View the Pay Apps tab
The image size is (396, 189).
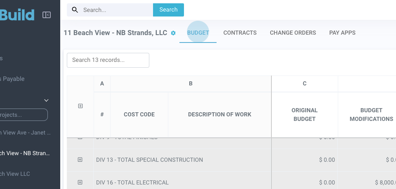pyautogui.click(x=342, y=33)
